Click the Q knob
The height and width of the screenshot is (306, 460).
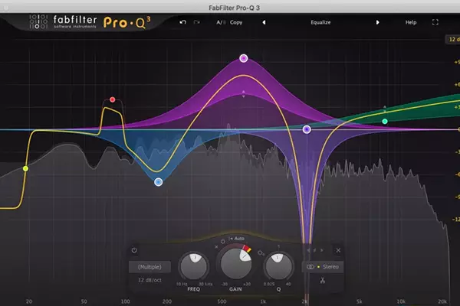[278, 266]
